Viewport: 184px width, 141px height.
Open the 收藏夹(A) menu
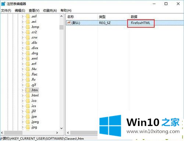pyautogui.click(x=50, y=11)
